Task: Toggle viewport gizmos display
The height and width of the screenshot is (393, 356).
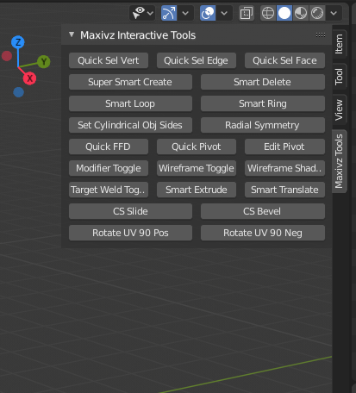Action: tap(169, 13)
